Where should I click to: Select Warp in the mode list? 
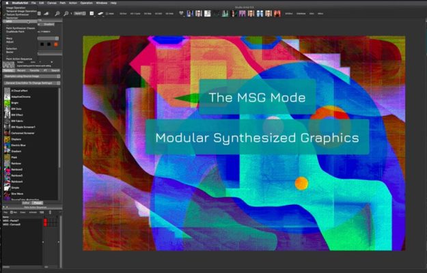(10, 39)
